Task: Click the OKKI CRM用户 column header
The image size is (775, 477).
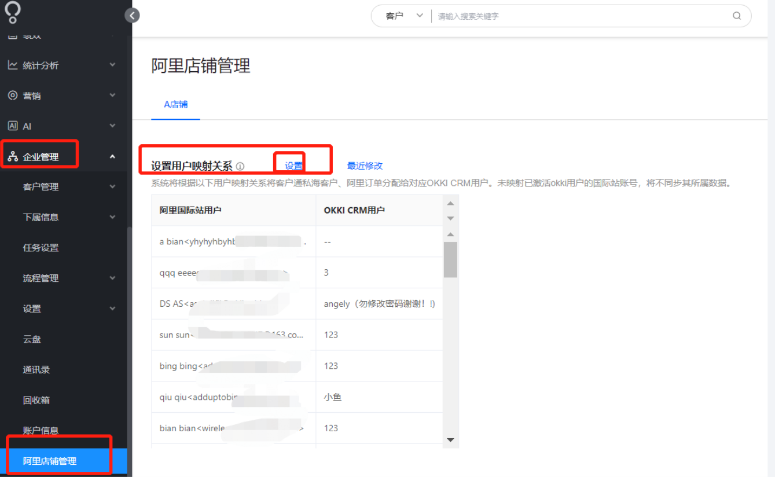Action: point(379,210)
